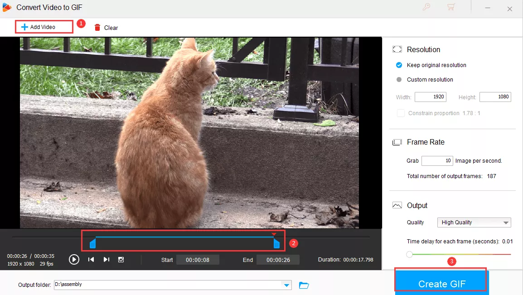Click the Start time field showing 00:00:08

198,260
